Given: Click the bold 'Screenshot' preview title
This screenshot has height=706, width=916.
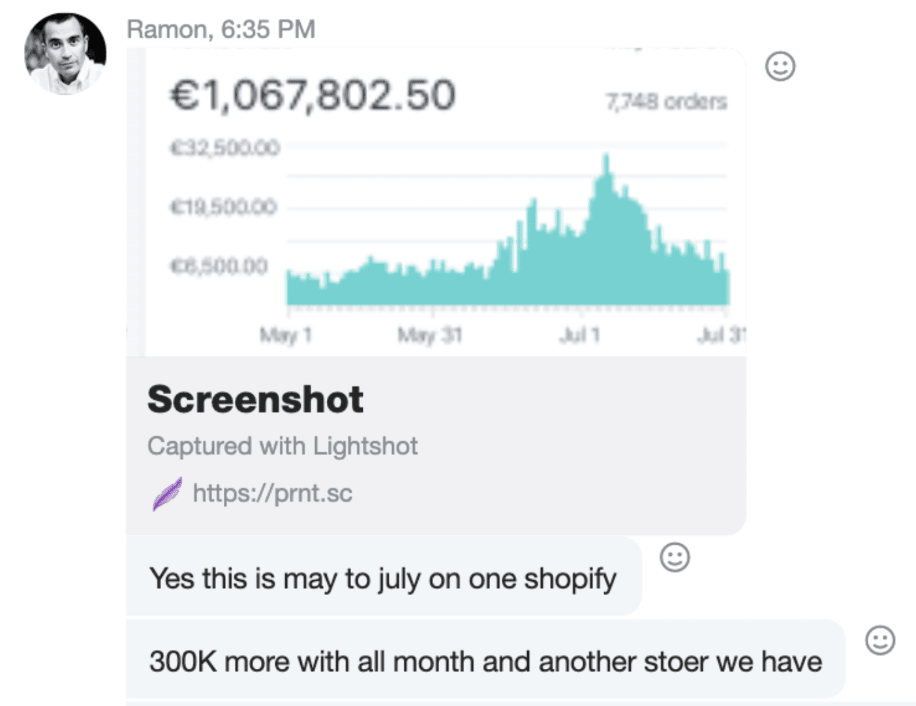Looking at the screenshot, I should click(255, 399).
